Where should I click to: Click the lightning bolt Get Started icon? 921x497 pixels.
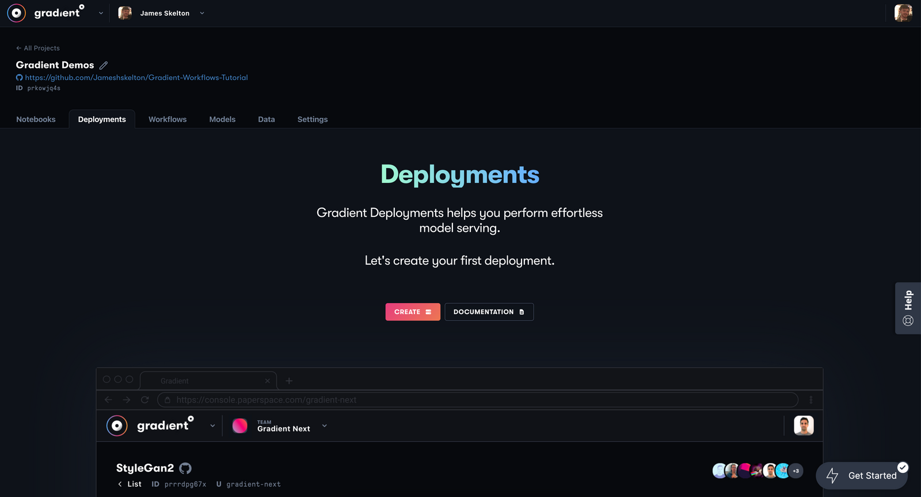832,476
